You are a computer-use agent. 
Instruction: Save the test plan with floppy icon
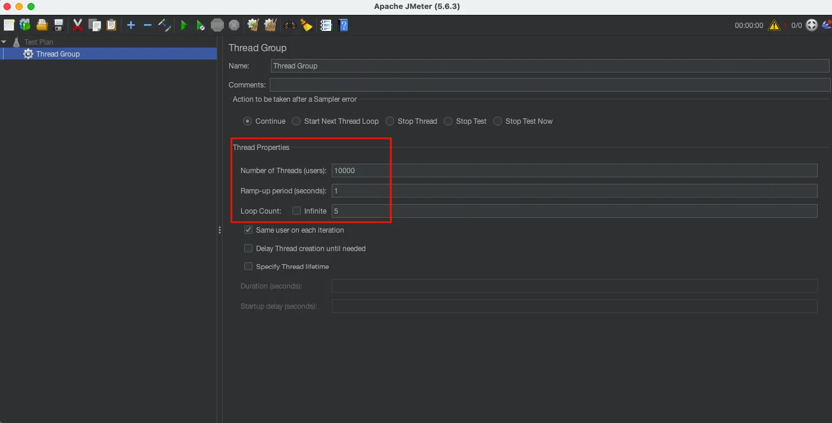click(x=58, y=25)
